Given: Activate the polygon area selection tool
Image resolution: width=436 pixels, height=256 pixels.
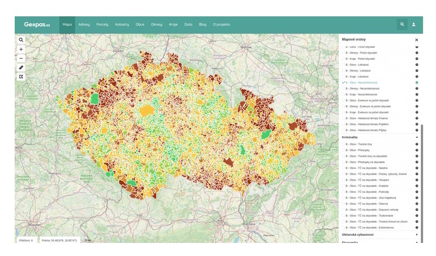Looking at the screenshot, I should (x=21, y=77).
